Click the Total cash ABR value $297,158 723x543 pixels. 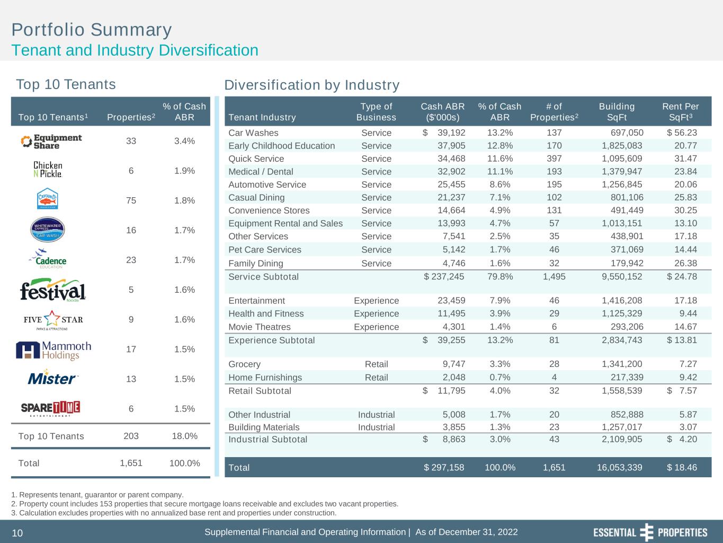(x=444, y=468)
